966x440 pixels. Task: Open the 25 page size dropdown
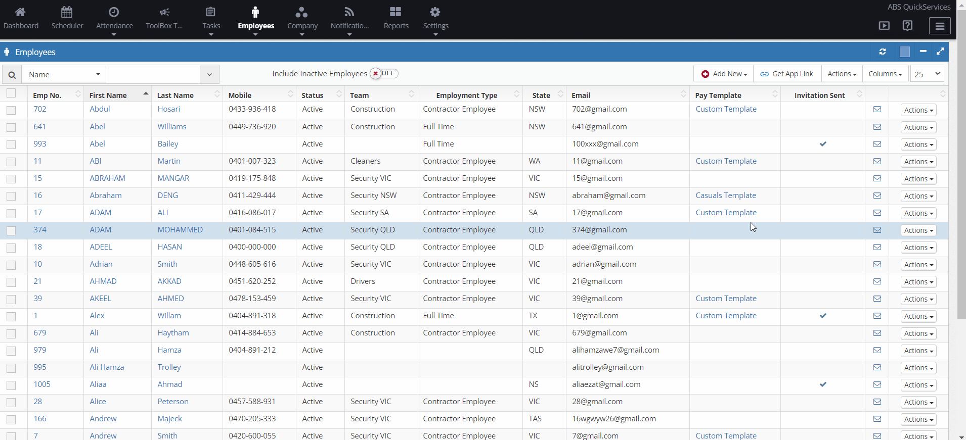(x=927, y=74)
